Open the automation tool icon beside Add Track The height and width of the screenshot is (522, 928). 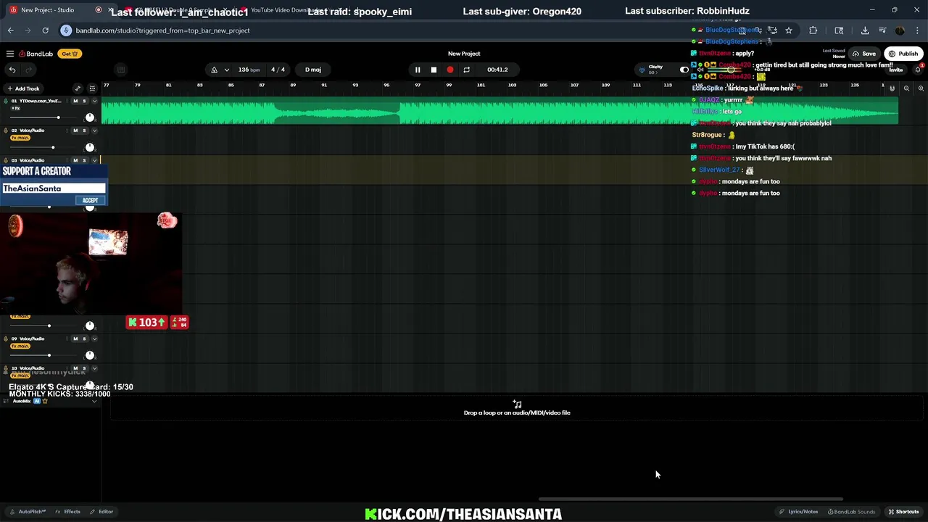[78, 88]
